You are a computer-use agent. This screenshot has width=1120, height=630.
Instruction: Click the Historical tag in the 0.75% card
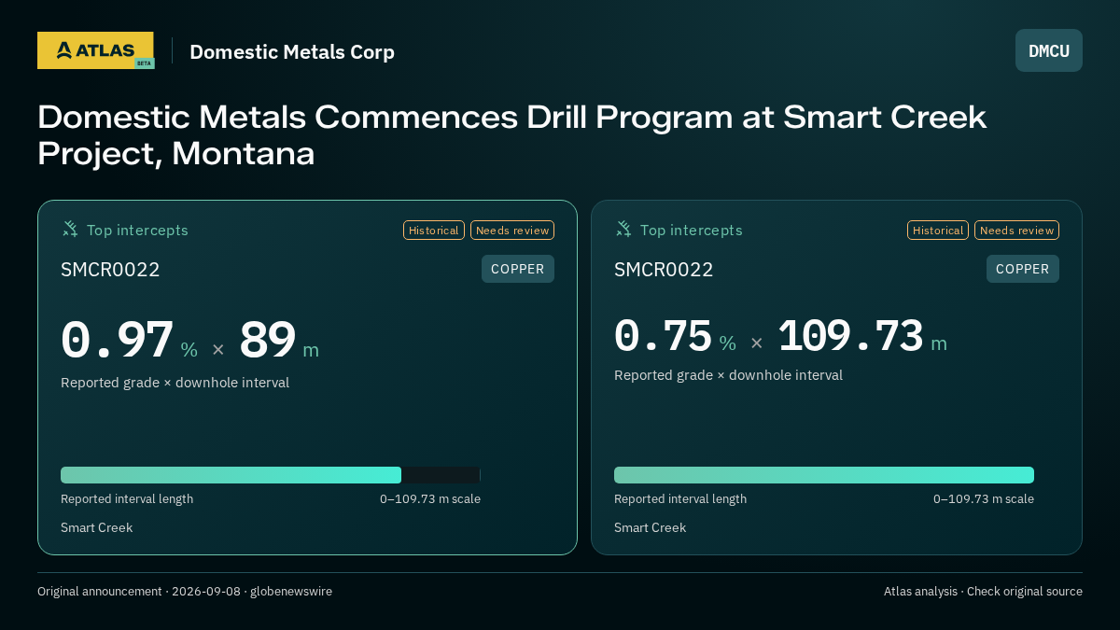[938, 231]
